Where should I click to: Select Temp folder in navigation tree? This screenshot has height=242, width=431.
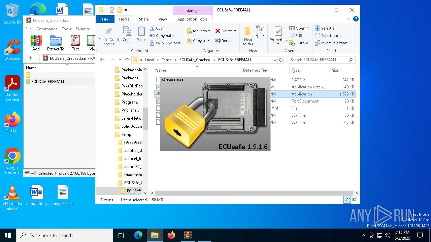click(126, 134)
